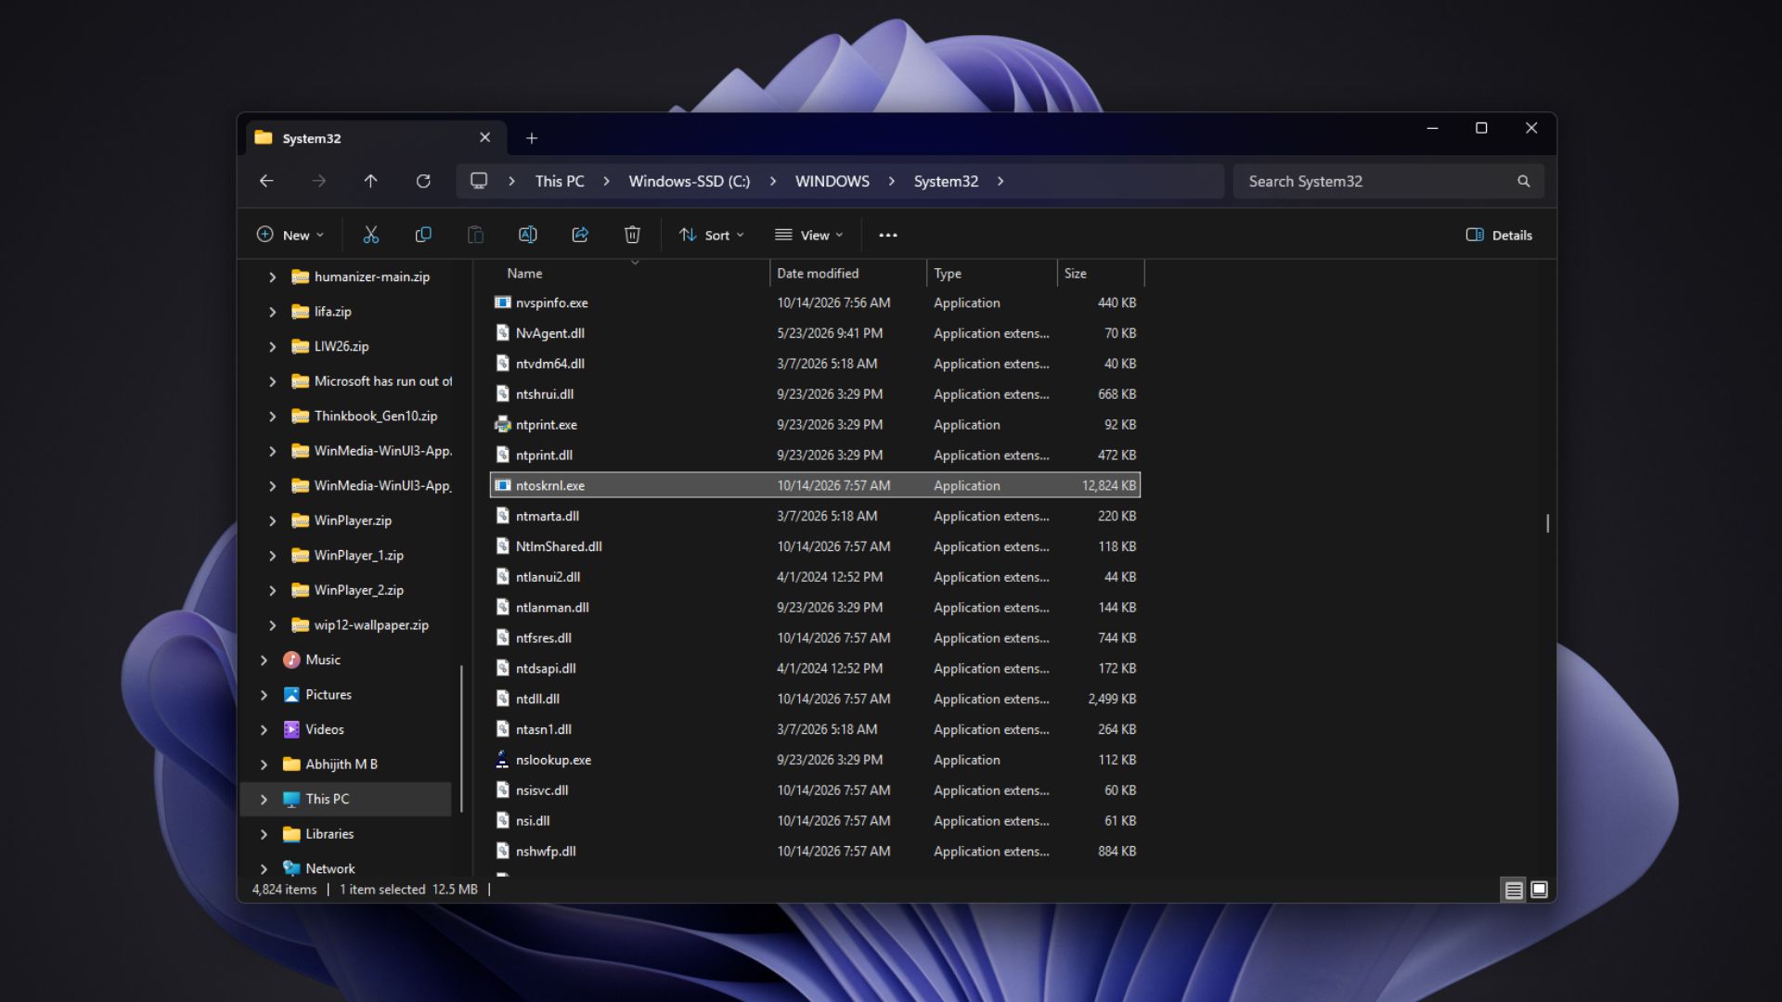Click Windows-SSD (C:) breadcrumb segment

690,181
